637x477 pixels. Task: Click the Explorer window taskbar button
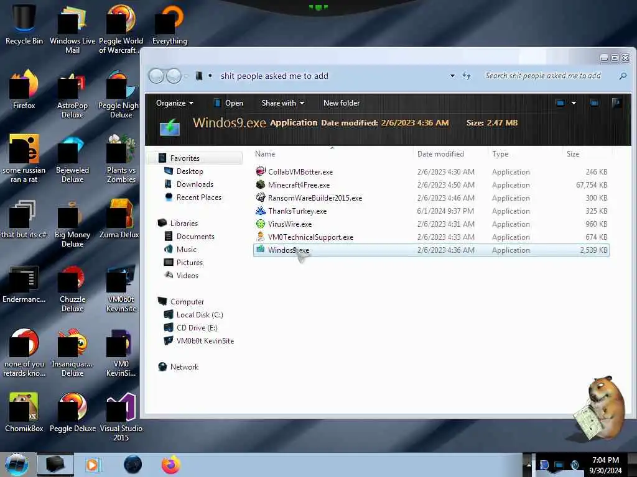[x=55, y=465]
